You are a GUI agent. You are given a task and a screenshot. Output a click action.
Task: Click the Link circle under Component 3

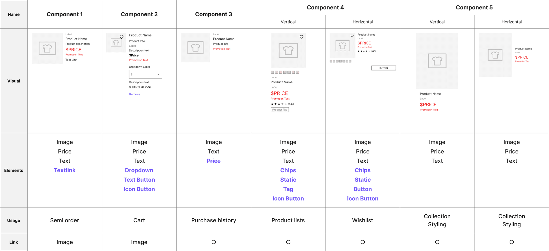214,242
